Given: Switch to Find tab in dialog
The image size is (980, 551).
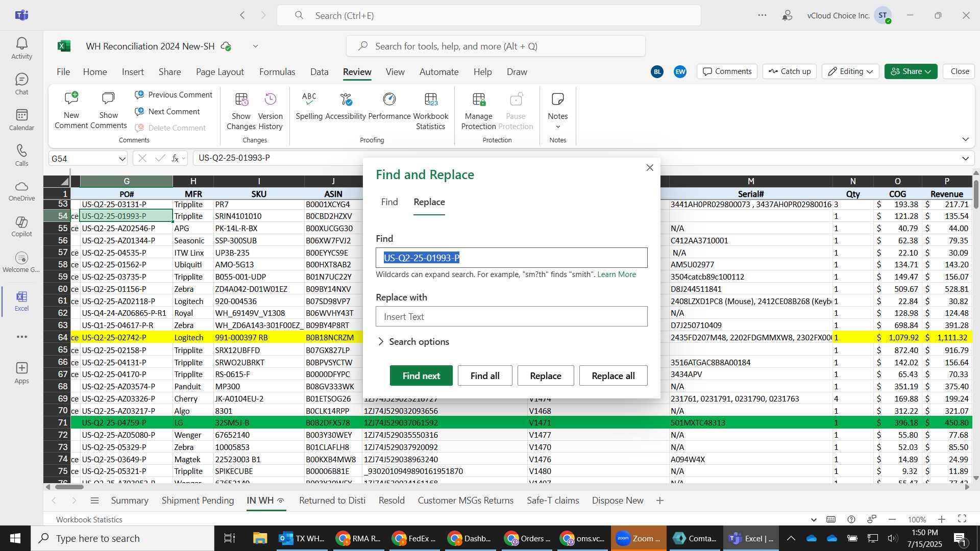Looking at the screenshot, I should tap(389, 202).
